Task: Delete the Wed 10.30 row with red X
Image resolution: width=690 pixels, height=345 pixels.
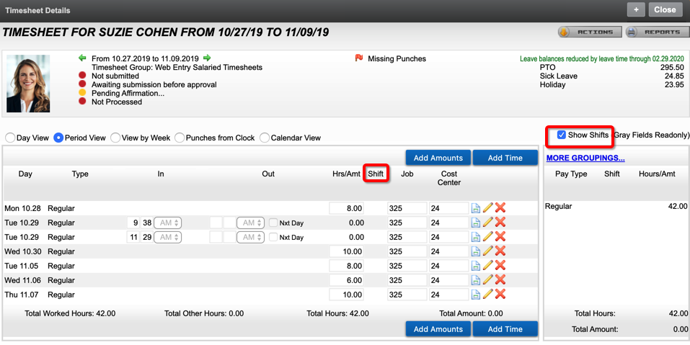Action: click(x=500, y=251)
